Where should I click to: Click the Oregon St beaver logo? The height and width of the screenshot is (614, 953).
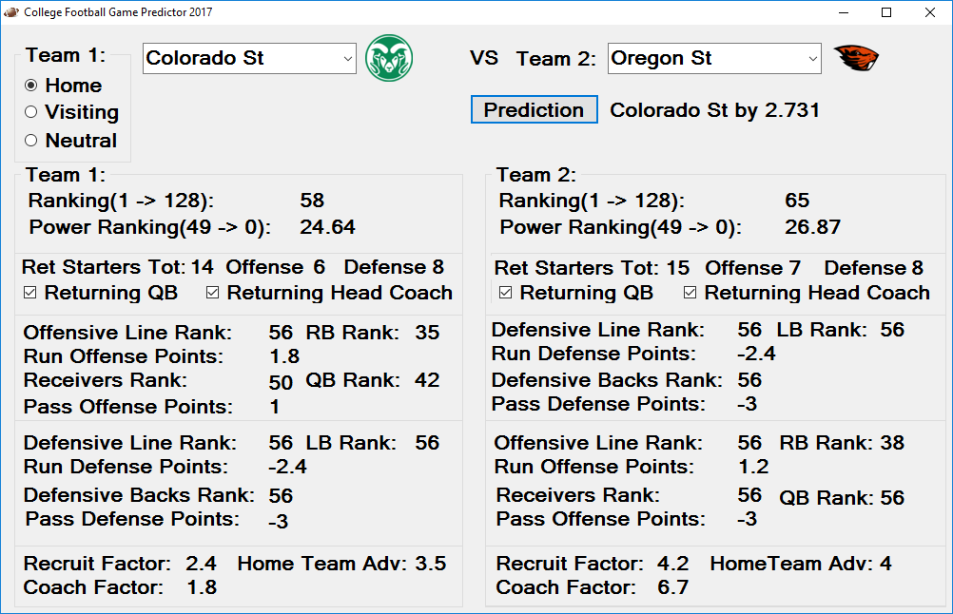[x=856, y=58]
